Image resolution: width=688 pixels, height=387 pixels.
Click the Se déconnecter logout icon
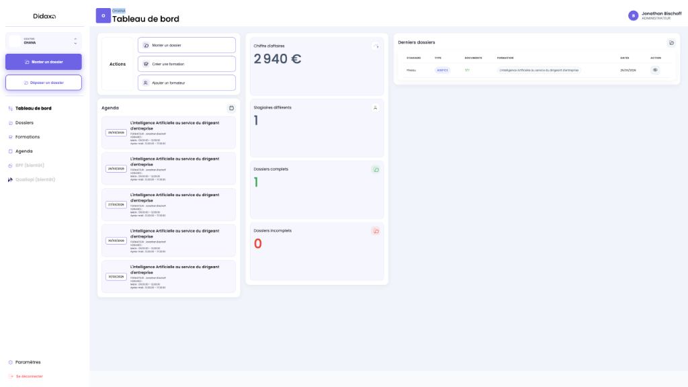[11, 376]
